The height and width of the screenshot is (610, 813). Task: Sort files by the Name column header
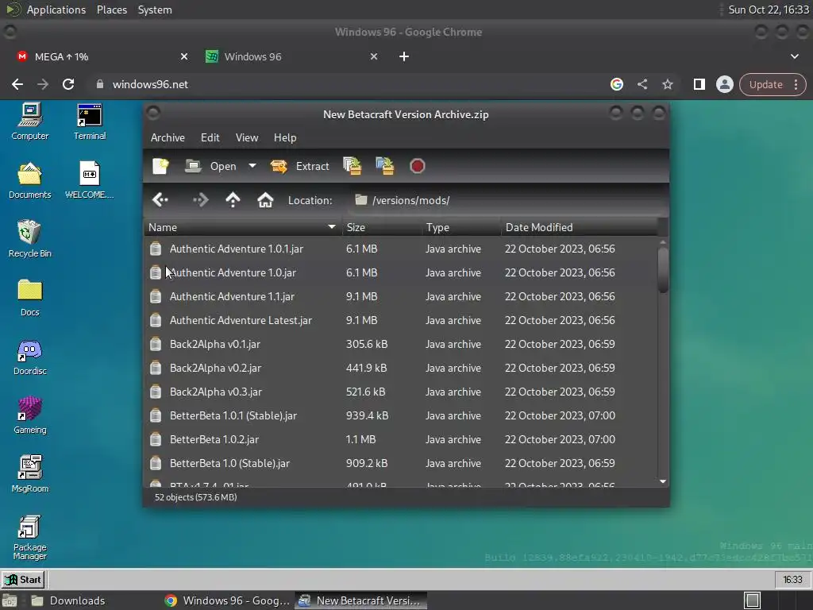(x=243, y=227)
